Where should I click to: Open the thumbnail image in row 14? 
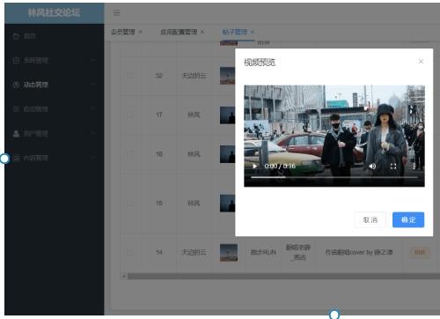tap(229, 252)
